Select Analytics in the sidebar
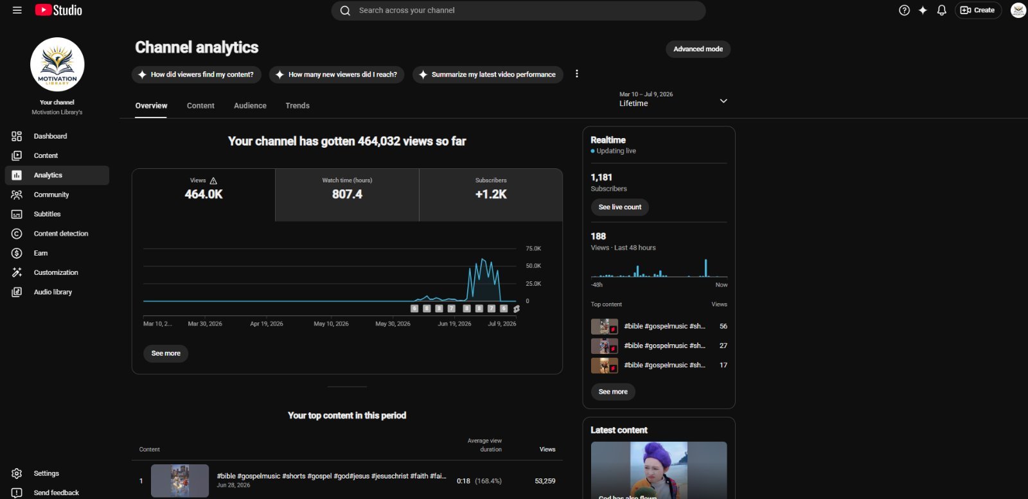 (57, 175)
